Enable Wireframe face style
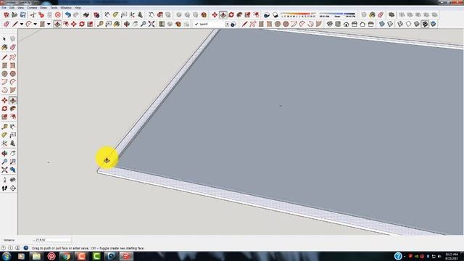The height and width of the screenshot is (261, 464). click(x=400, y=24)
